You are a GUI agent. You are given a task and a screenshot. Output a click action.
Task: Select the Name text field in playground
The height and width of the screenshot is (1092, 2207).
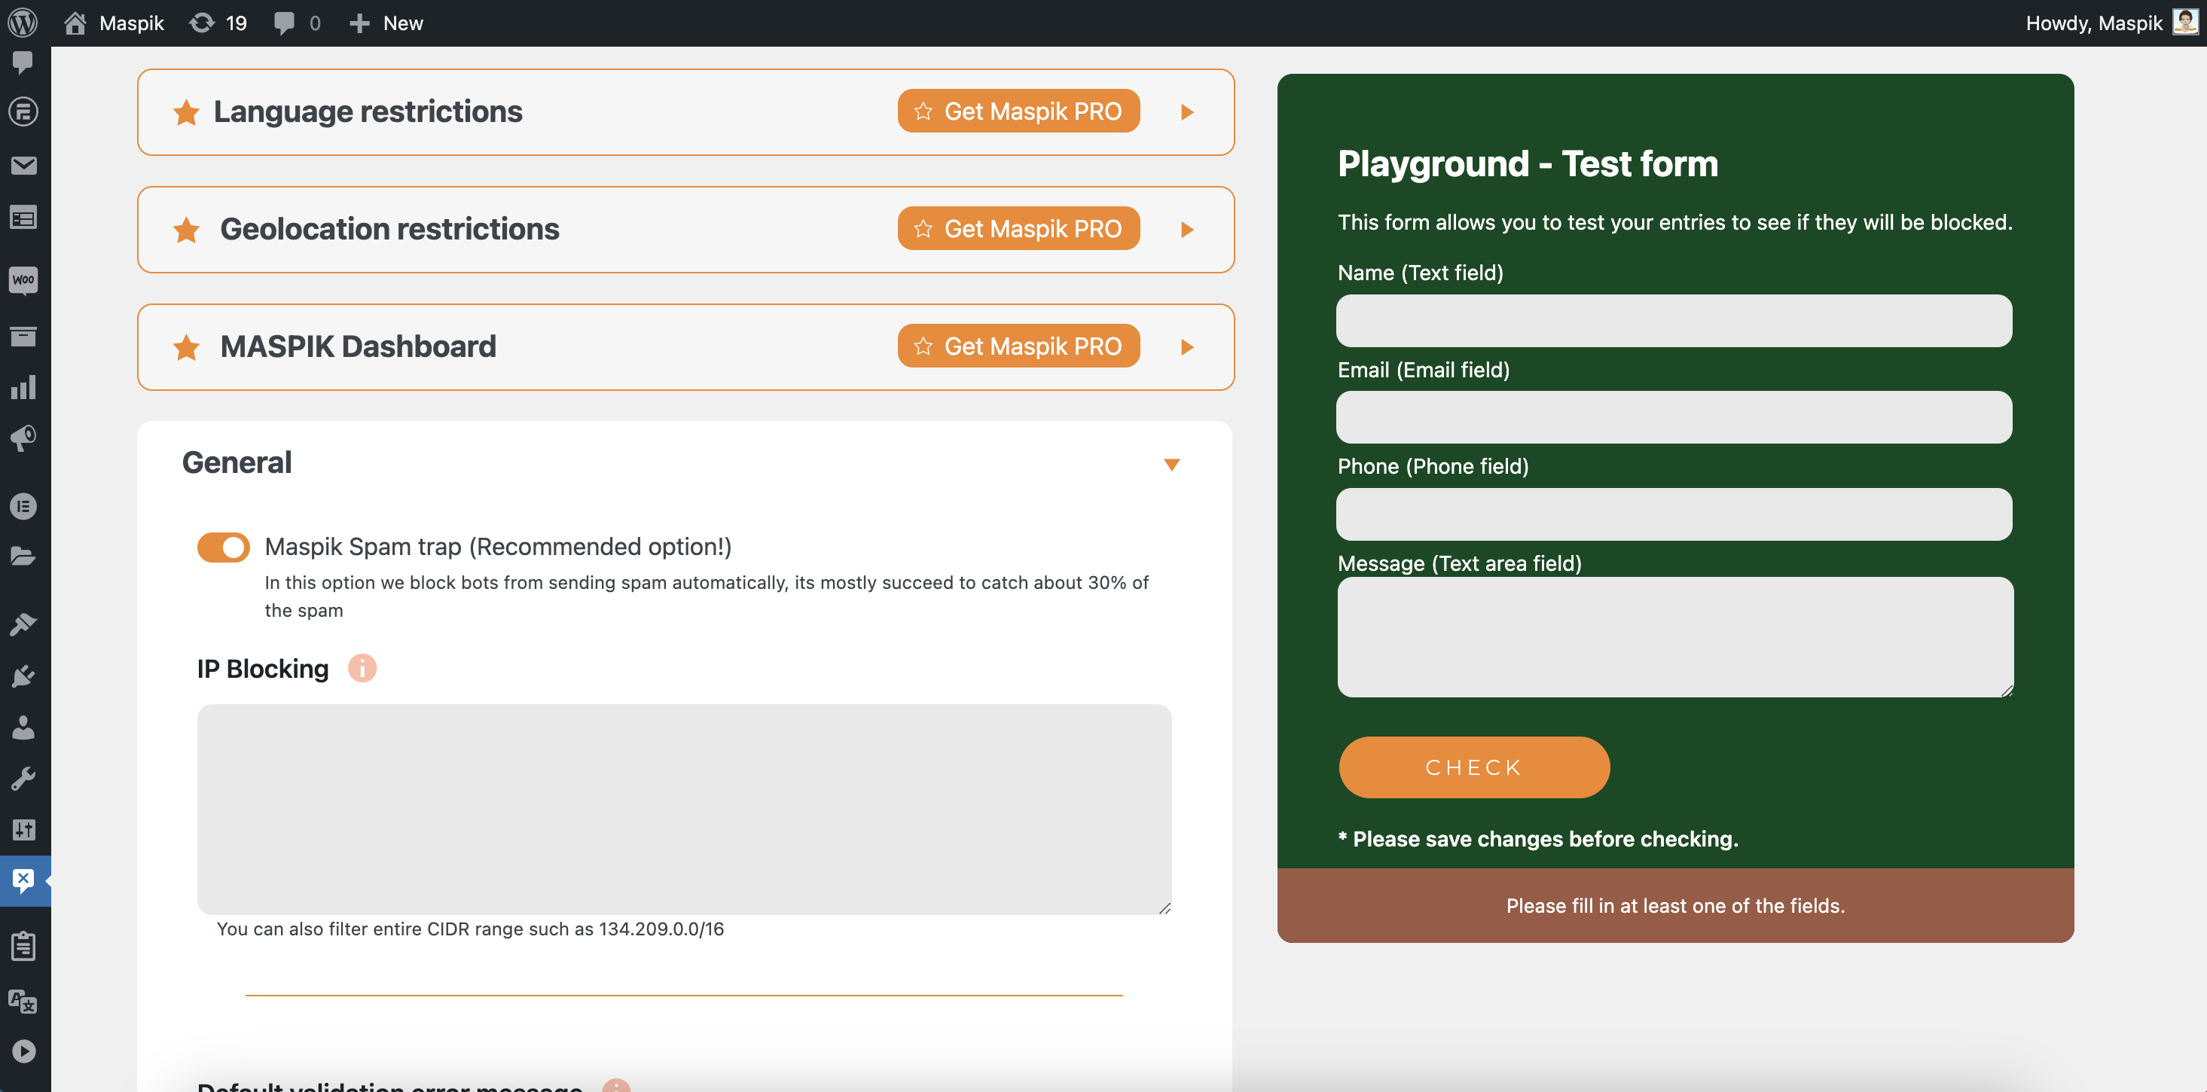[1675, 321]
